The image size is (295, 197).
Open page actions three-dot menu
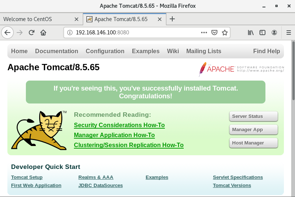click(x=204, y=33)
